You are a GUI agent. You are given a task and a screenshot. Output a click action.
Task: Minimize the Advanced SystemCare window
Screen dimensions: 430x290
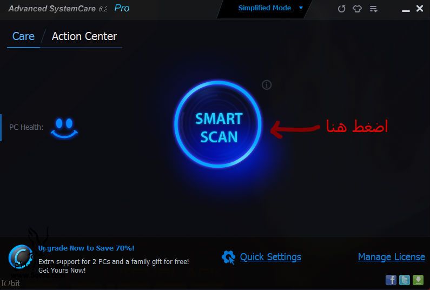pyautogui.click(x=406, y=10)
